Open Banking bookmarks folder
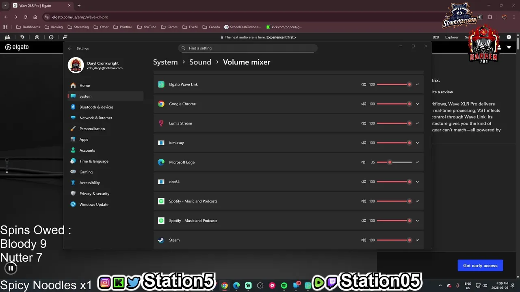This screenshot has width=520, height=292. pos(54,27)
